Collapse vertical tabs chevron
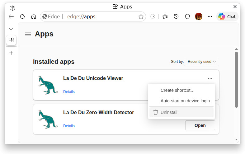This screenshot has width=245, height=154. (11, 29)
